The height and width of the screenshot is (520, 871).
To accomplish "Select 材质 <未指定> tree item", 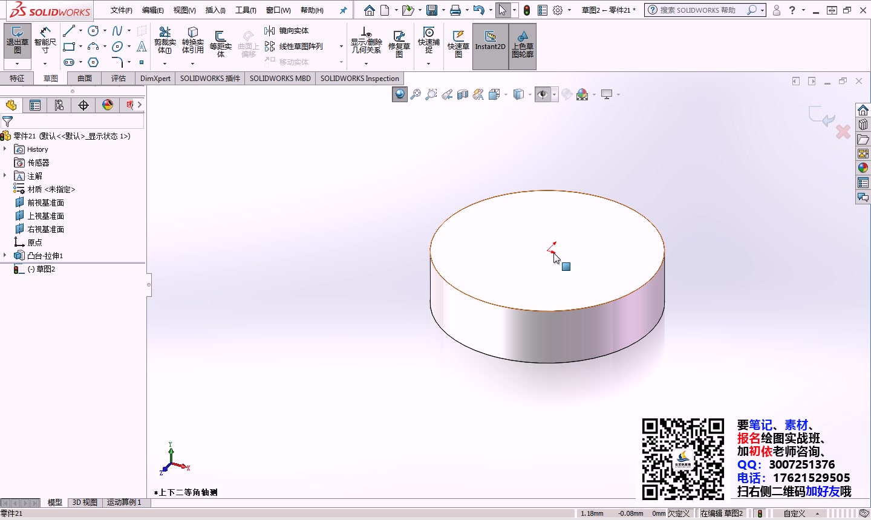I will tap(45, 189).
